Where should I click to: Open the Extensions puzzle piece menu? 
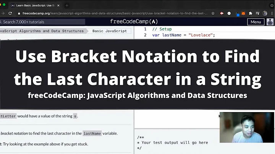[251, 13]
